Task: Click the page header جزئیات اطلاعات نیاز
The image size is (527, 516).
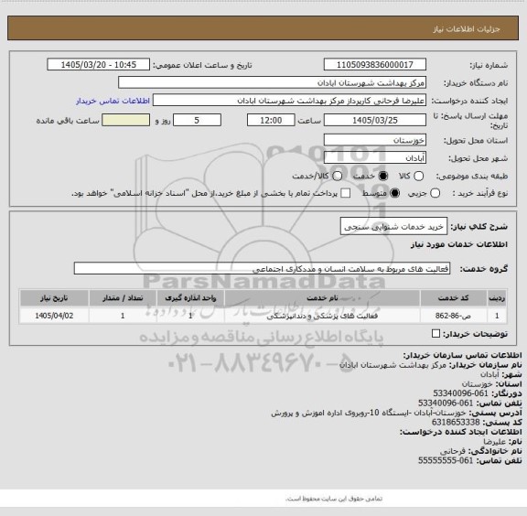Action: click(467, 29)
